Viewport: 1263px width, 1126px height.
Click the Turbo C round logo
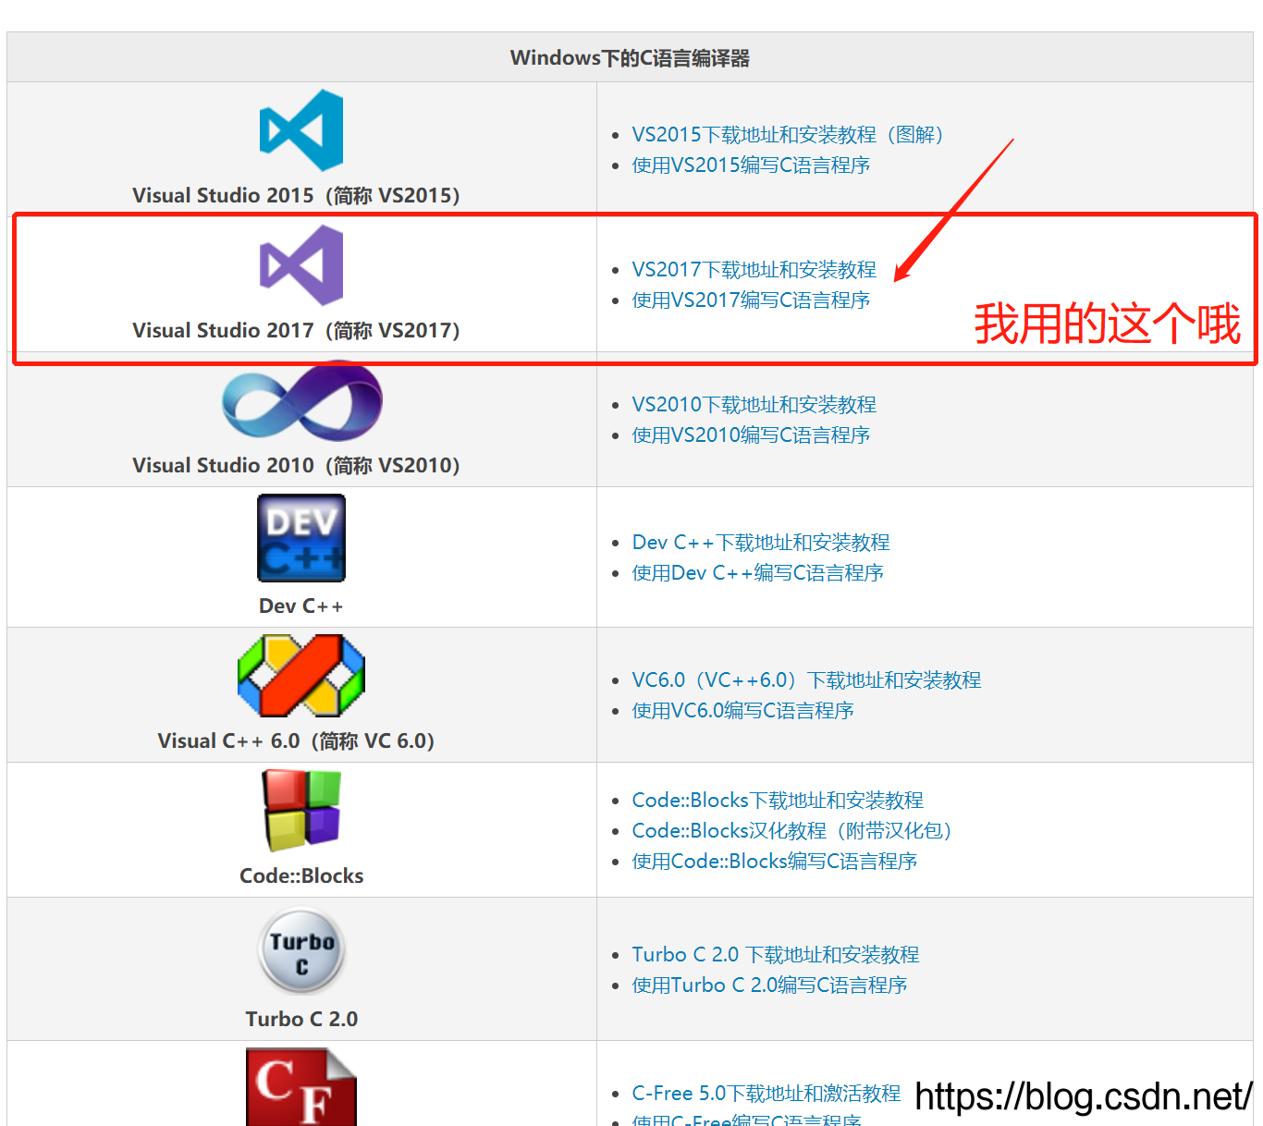pyautogui.click(x=301, y=950)
